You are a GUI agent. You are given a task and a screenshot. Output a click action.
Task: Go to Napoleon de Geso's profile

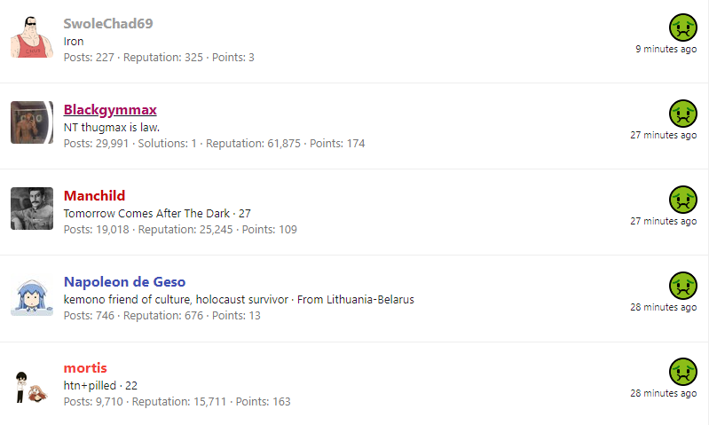click(x=124, y=282)
